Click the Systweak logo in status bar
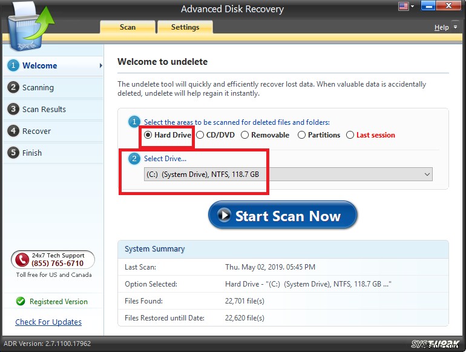This screenshot has height=352, width=466. [x=435, y=344]
